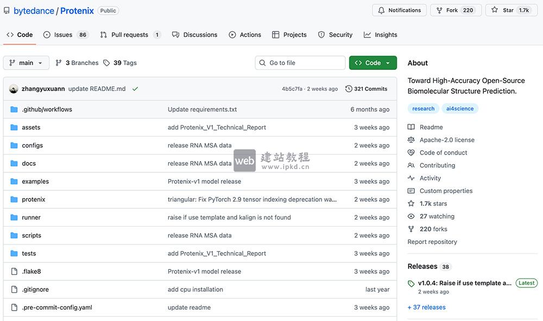Open the Apache-2.0 license scale icon
The height and width of the screenshot is (321, 543).
click(411, 139)
